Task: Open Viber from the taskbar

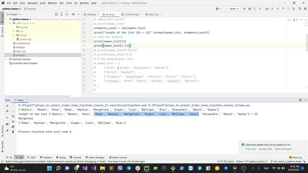Action: tap(120, 168)
